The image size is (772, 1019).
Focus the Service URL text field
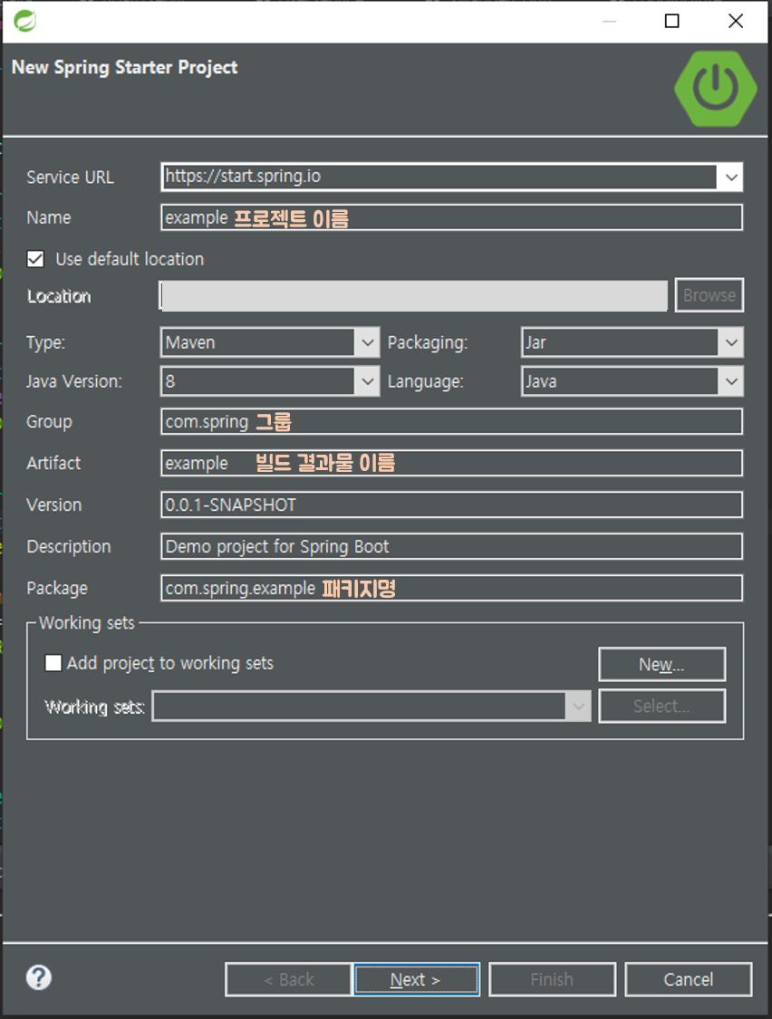[439, 177]
